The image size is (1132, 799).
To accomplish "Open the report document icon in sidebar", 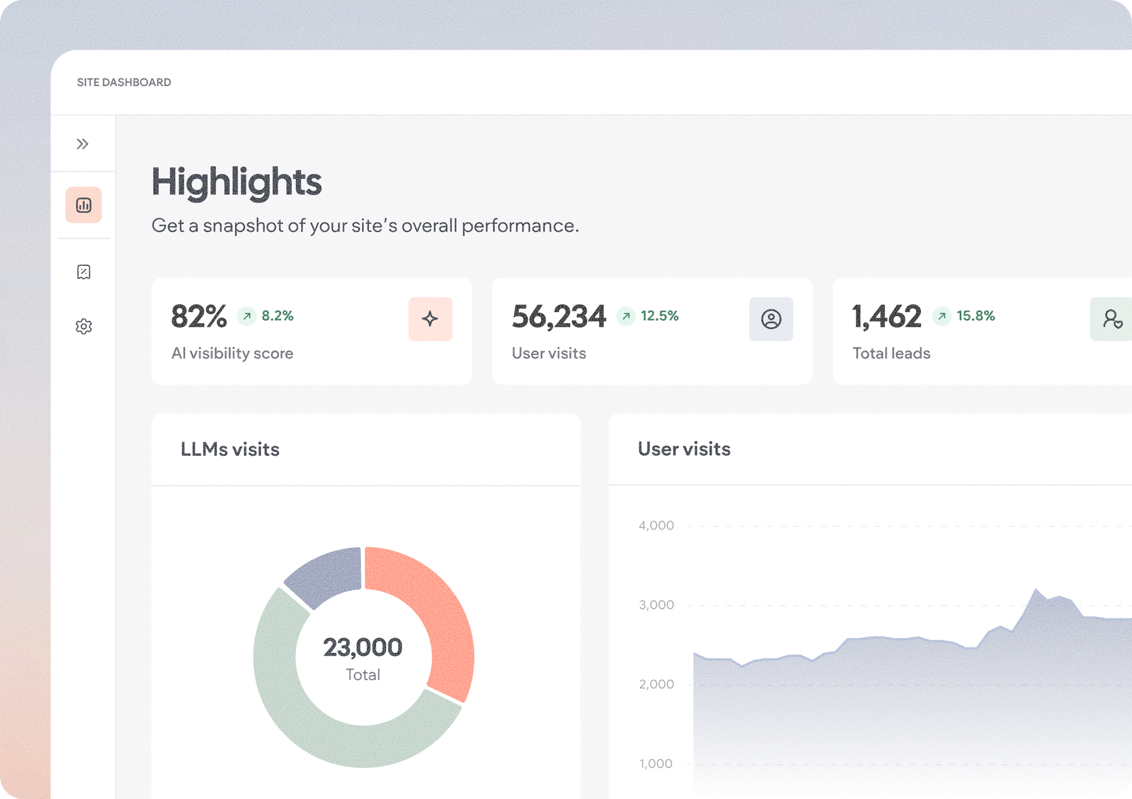I will coord(84,272).
